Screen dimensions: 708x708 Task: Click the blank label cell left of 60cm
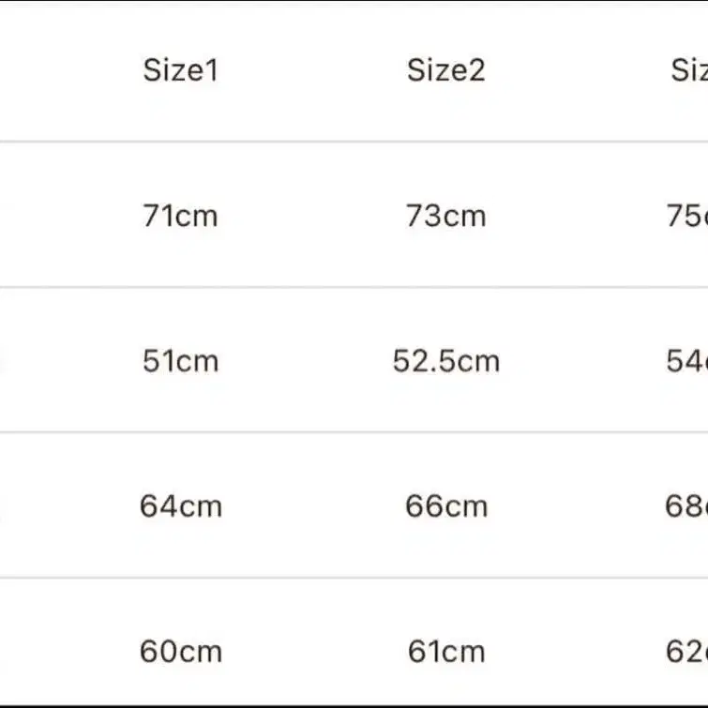pos(38,651)
